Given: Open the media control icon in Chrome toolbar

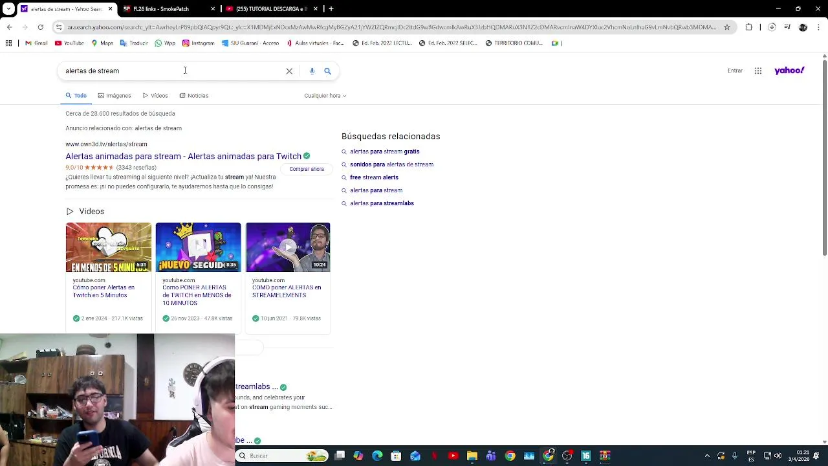Looking at the screenshot, I should (787, 27).
